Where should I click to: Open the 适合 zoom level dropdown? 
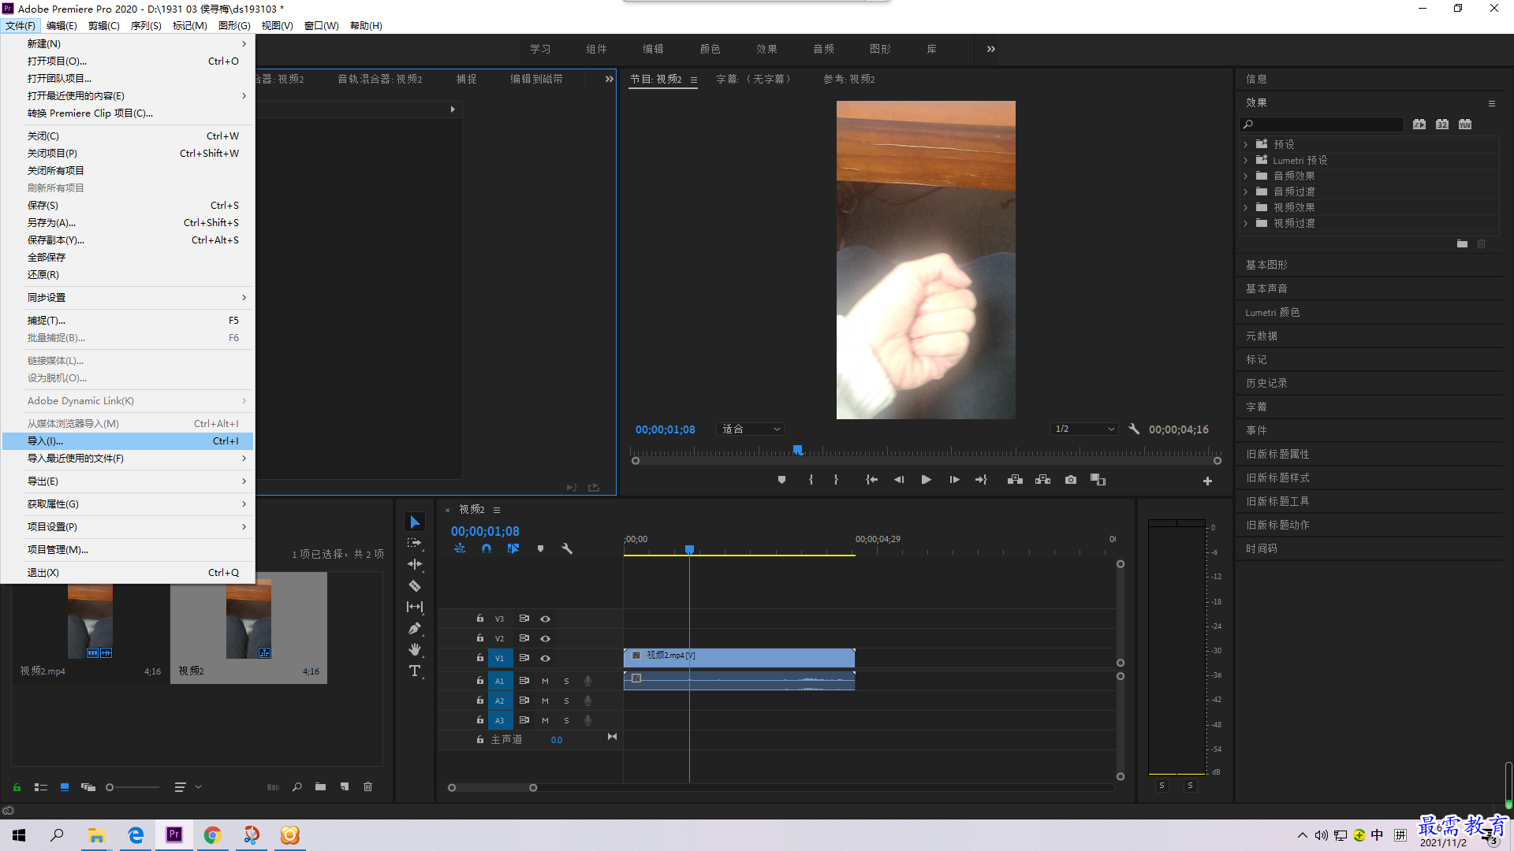click(x=750, y=429)
